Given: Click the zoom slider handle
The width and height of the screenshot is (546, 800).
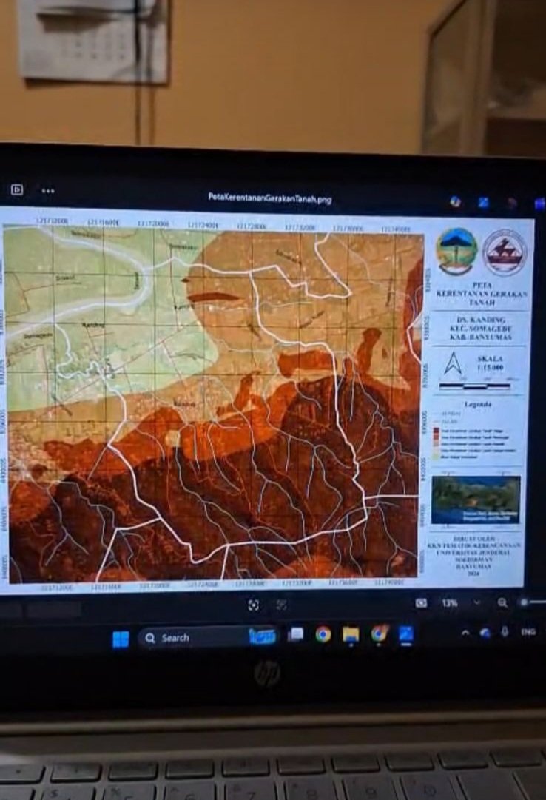Looking at the screenshot, I should coord(524,603).
